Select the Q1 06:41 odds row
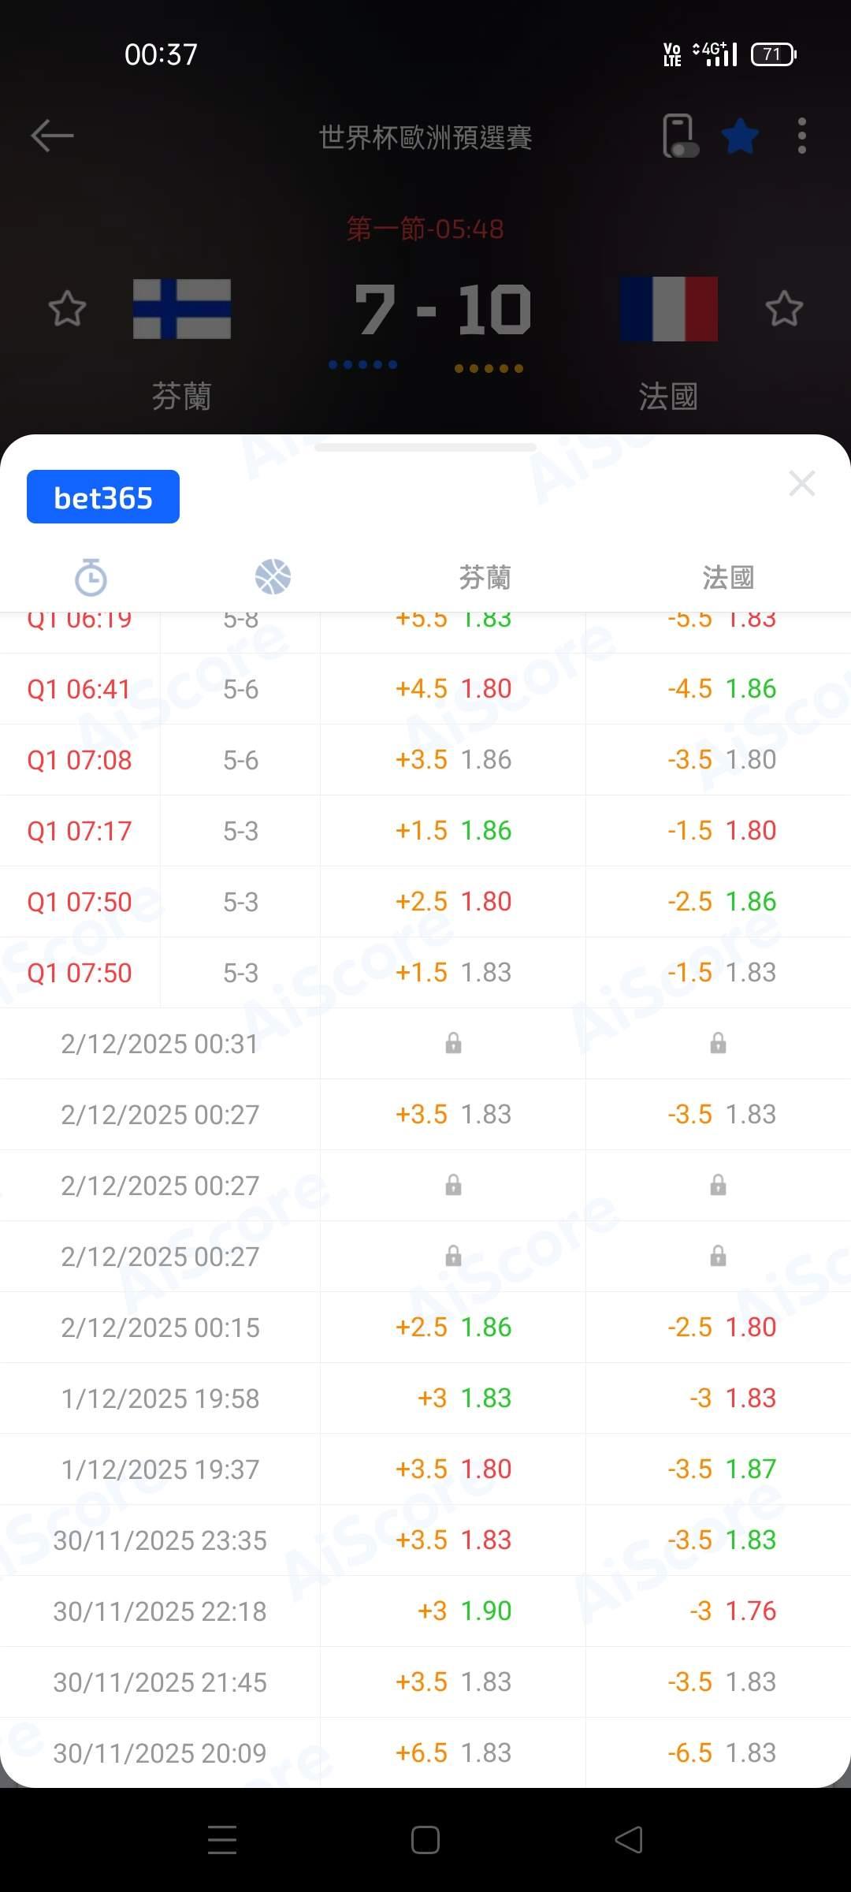 pos(425,689)
